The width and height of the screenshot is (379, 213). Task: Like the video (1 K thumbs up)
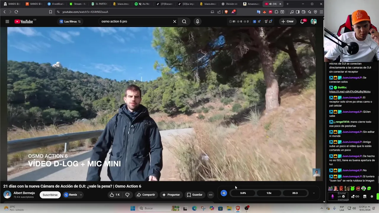point(115,195)
